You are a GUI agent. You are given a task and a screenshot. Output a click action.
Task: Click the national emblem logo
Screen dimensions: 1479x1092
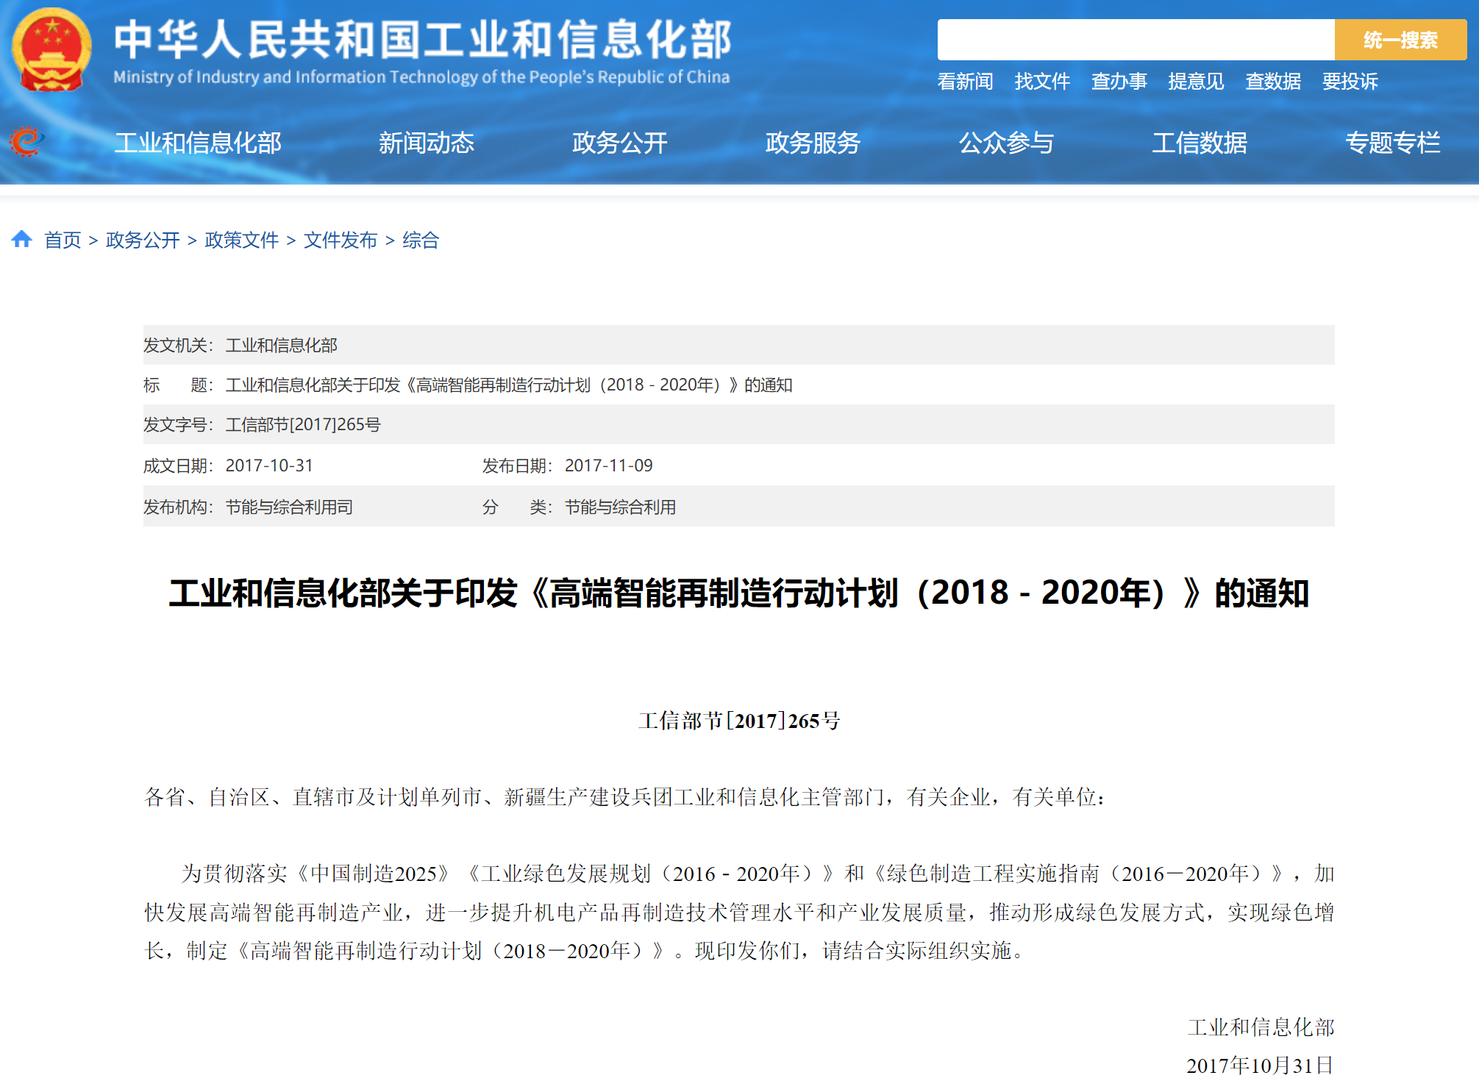51,49
